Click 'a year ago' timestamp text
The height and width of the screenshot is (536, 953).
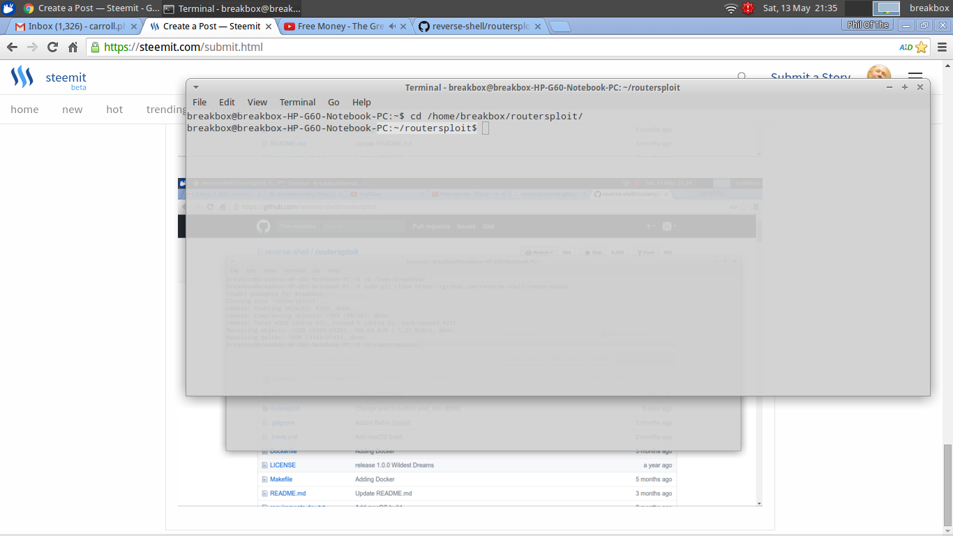pos(658,465)
